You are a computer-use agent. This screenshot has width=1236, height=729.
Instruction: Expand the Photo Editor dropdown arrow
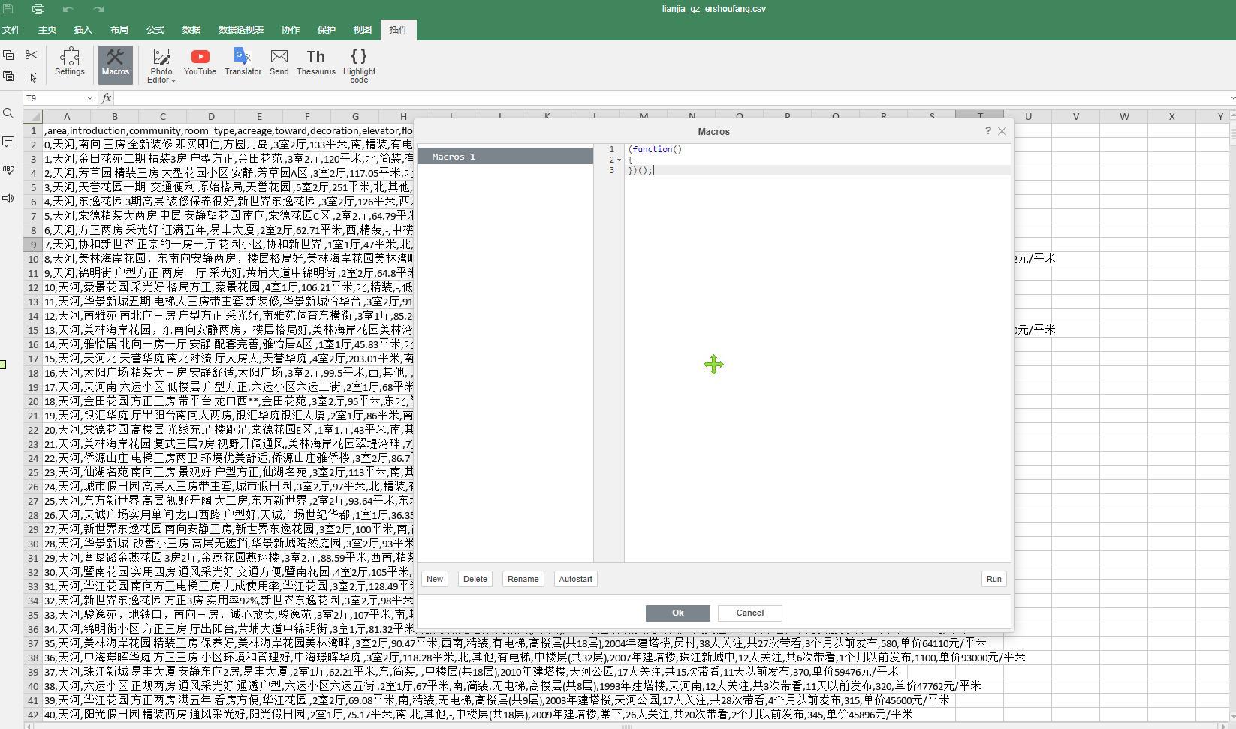[x=173, y=79]
